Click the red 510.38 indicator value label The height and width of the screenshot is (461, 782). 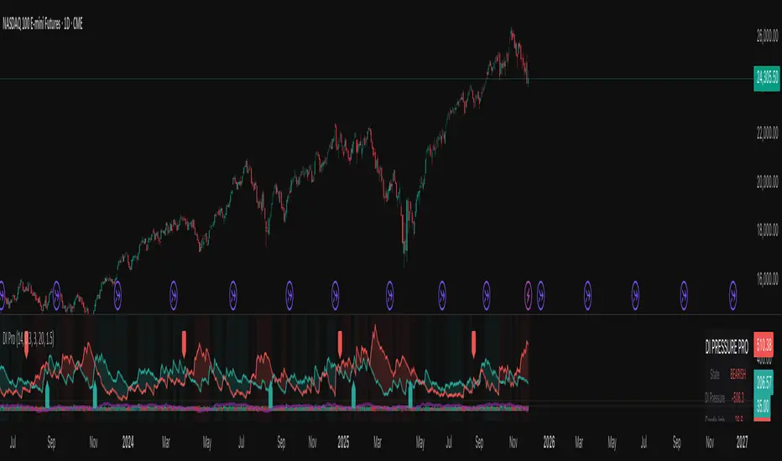[x=764, y=344]
